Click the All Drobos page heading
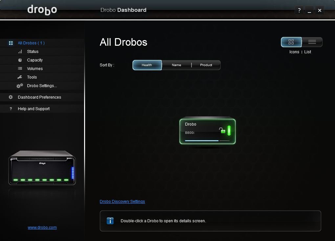This screenshot has width=335, height=241. [123, 42]
